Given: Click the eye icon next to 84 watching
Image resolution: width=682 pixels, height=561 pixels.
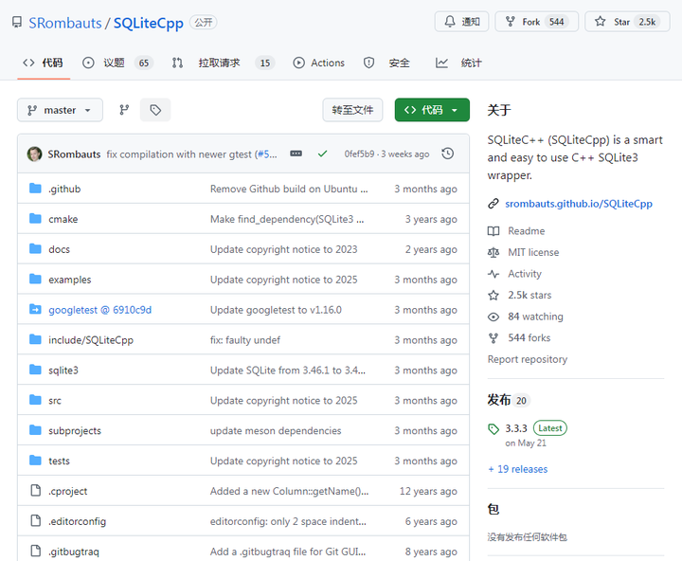Looking at the screenshot, I should point(494,317).
